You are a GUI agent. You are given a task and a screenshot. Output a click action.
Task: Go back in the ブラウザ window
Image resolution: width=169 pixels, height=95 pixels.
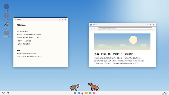pos(92,29)
